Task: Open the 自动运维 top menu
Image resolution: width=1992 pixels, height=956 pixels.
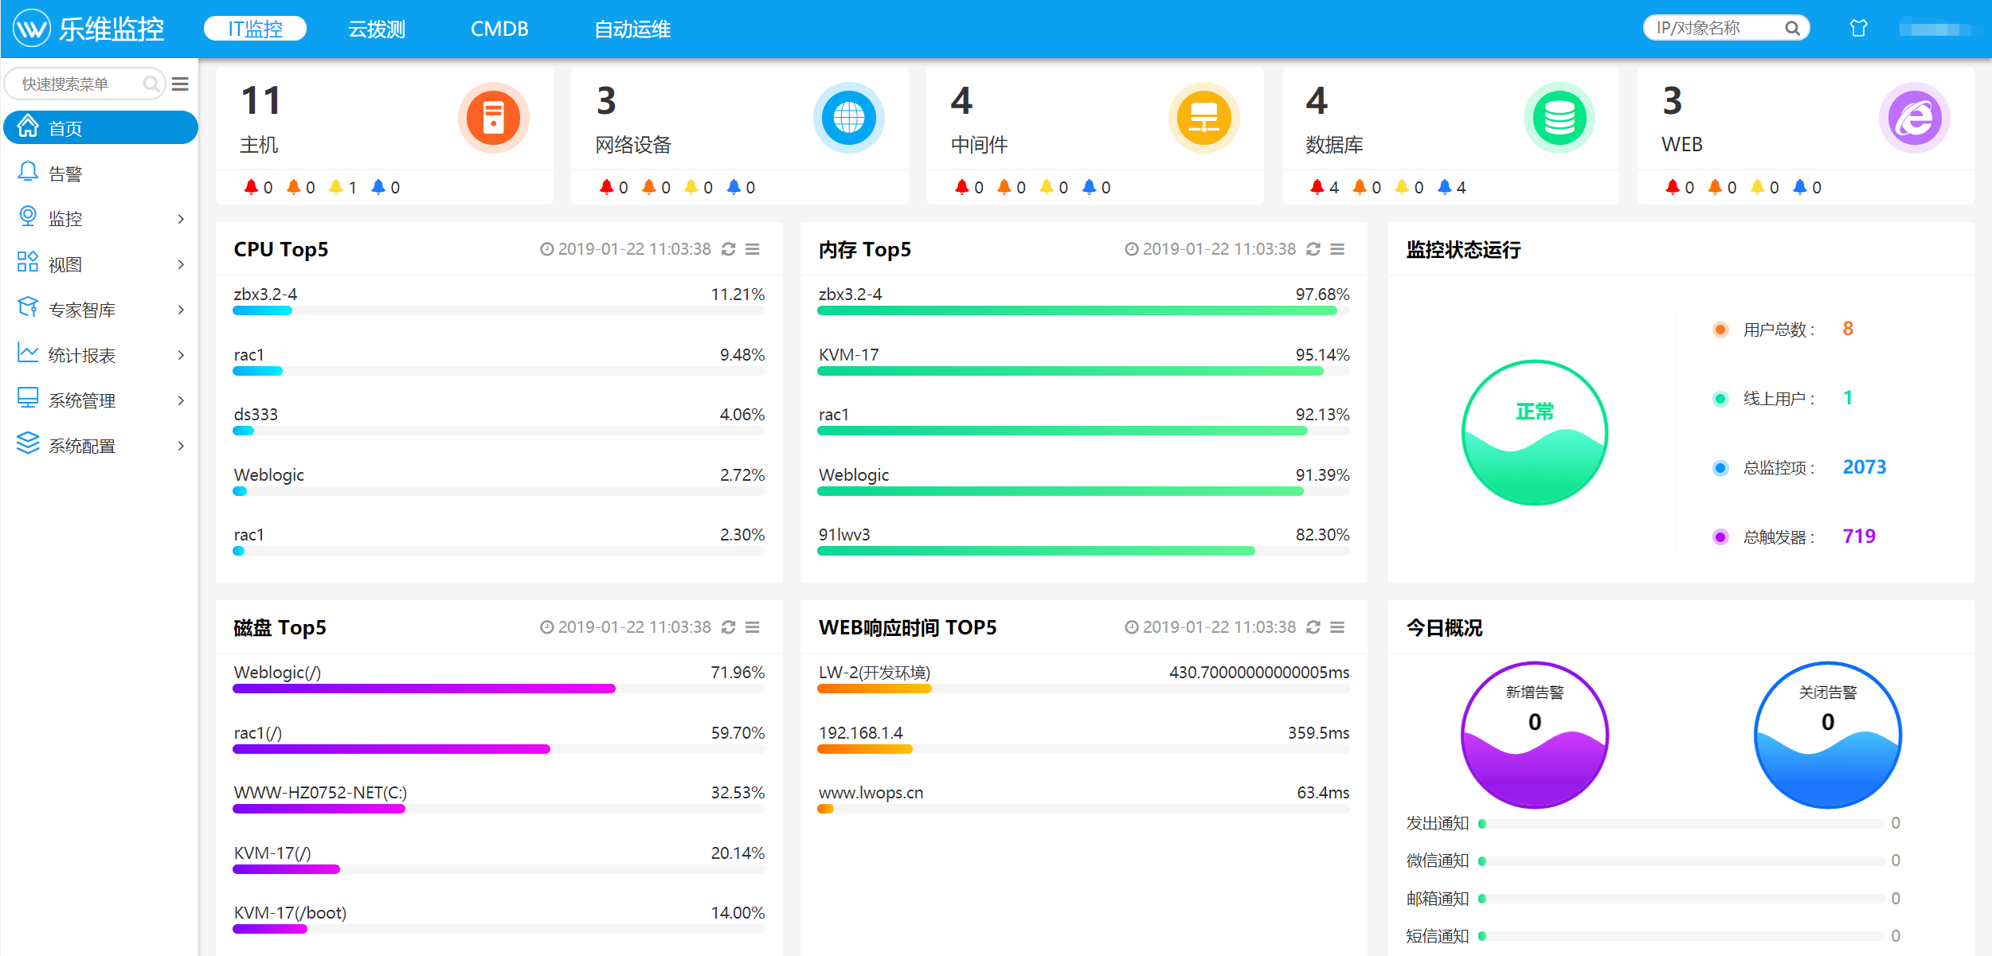Action: (x=632, y=29)
